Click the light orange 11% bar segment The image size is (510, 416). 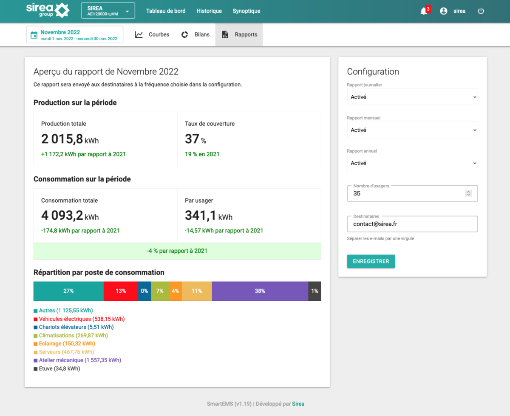point(197,291)
